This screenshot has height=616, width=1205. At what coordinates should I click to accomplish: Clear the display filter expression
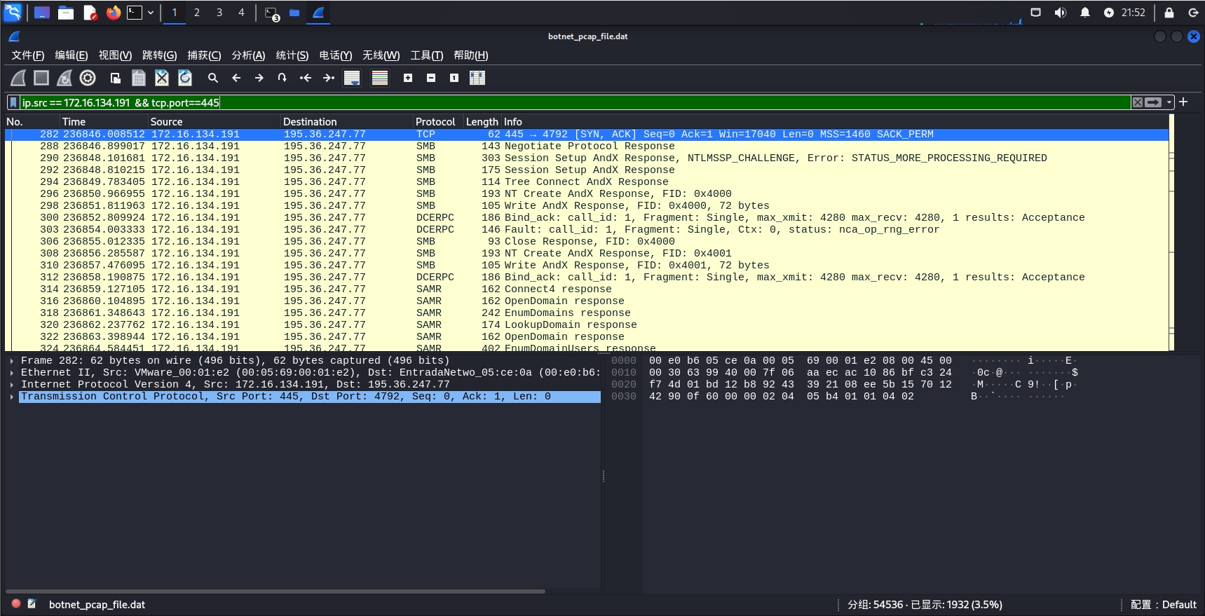pyautogui.click(x=1138, y=102)
